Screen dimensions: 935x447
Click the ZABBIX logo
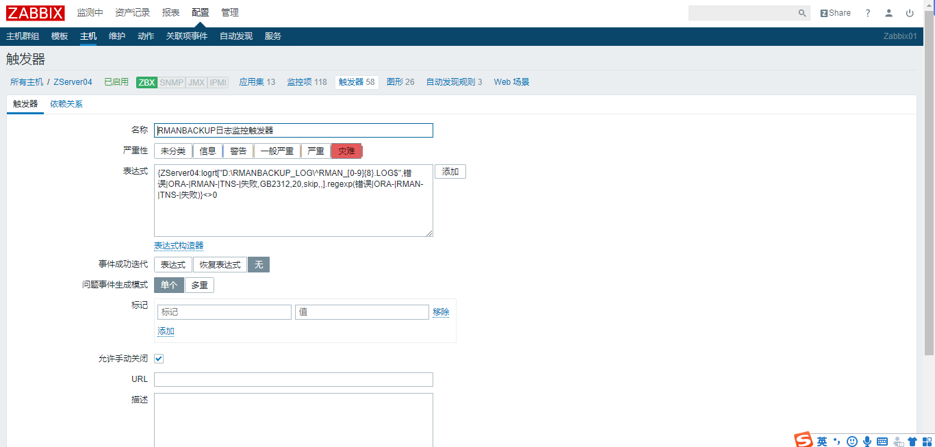(36, 13)
